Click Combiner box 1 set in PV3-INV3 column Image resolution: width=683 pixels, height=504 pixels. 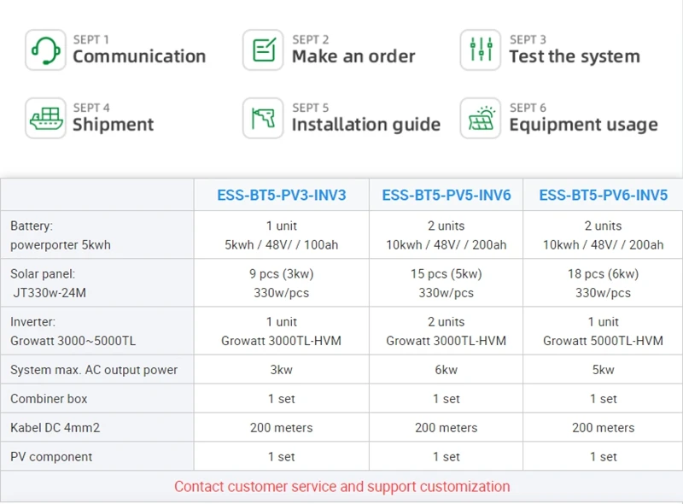[x=282, y=398]
